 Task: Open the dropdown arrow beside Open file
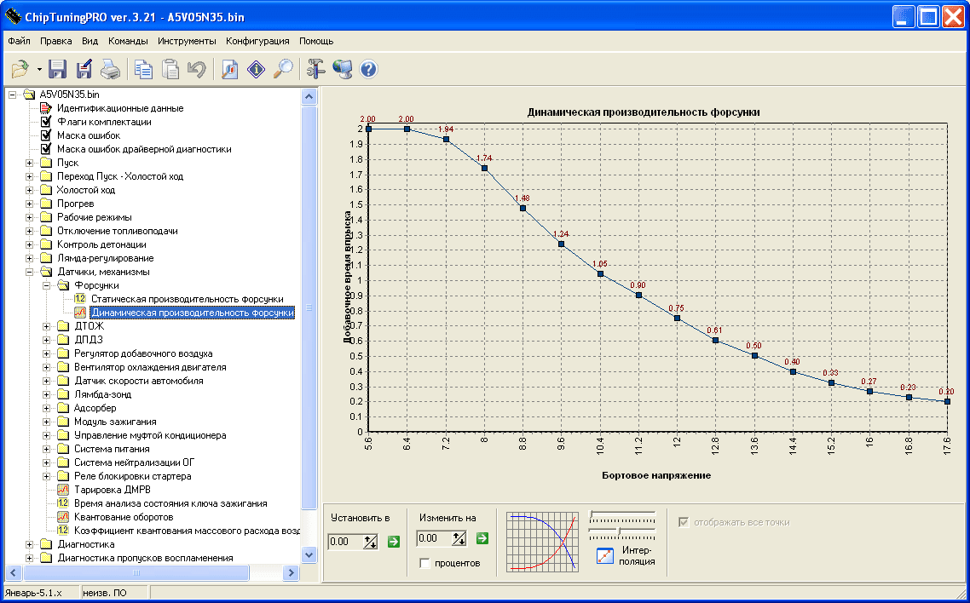click(39, 69)
